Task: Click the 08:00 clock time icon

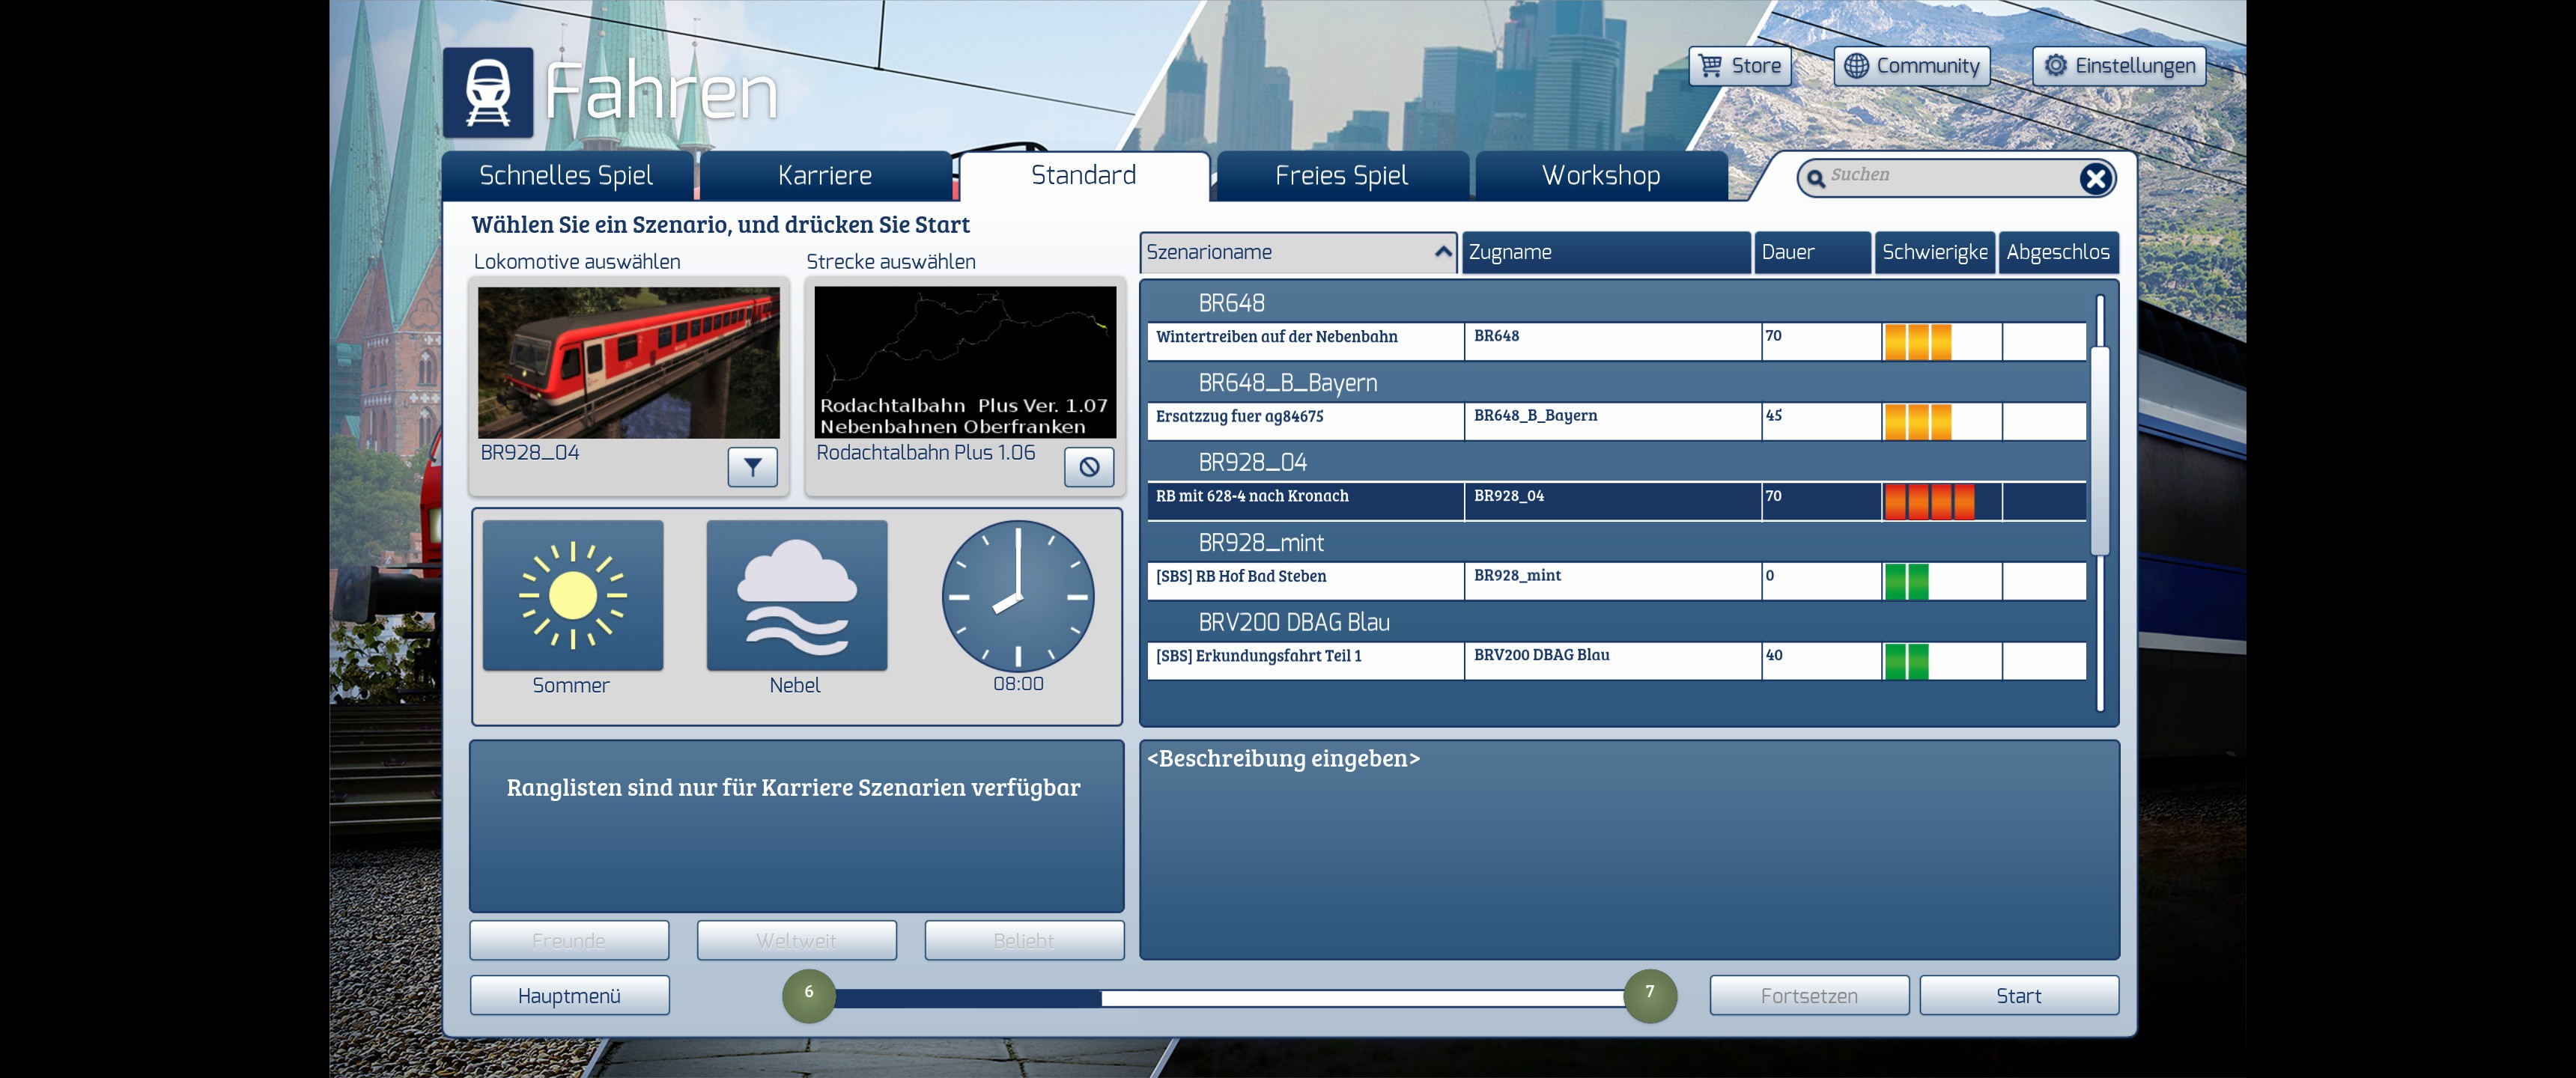Action: [x=1017, y=595]
